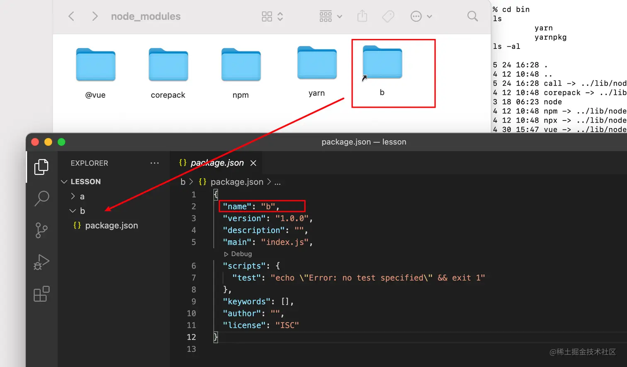This screenshot has width=627, height=367.
Task: Click "name": "b" line in editor
Action: [251, 206]
